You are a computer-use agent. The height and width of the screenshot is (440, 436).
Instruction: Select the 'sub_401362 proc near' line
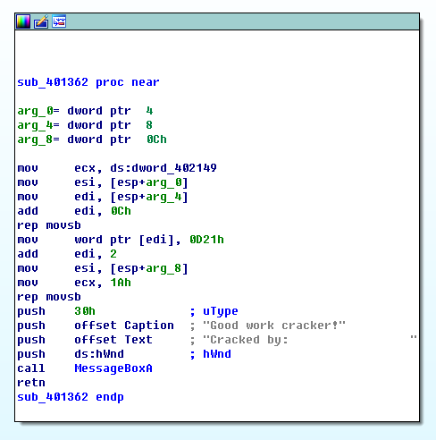pos(88,82)
